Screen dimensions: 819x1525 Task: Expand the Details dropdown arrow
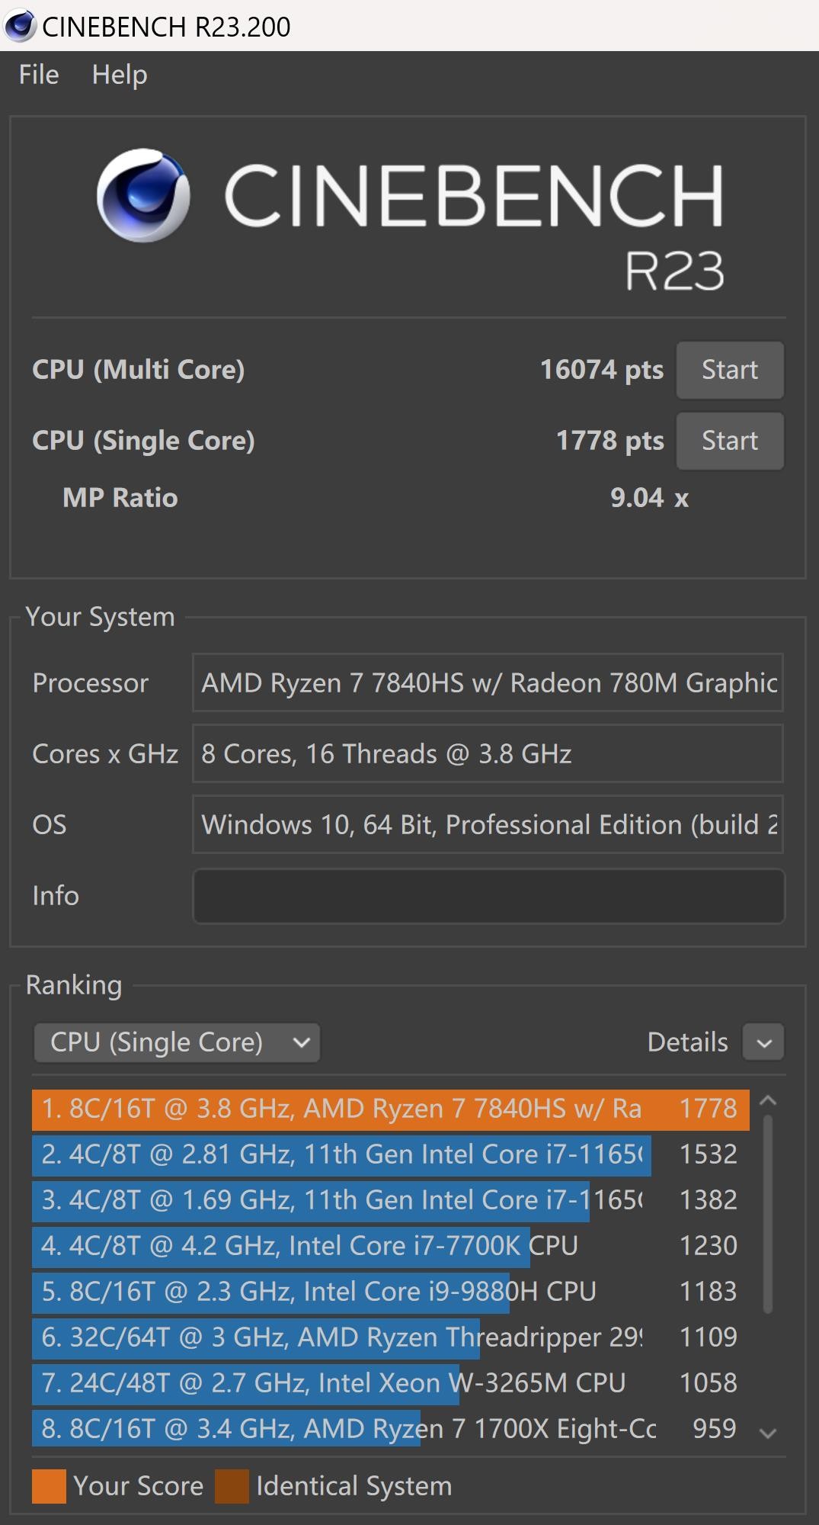(764, 1042)
